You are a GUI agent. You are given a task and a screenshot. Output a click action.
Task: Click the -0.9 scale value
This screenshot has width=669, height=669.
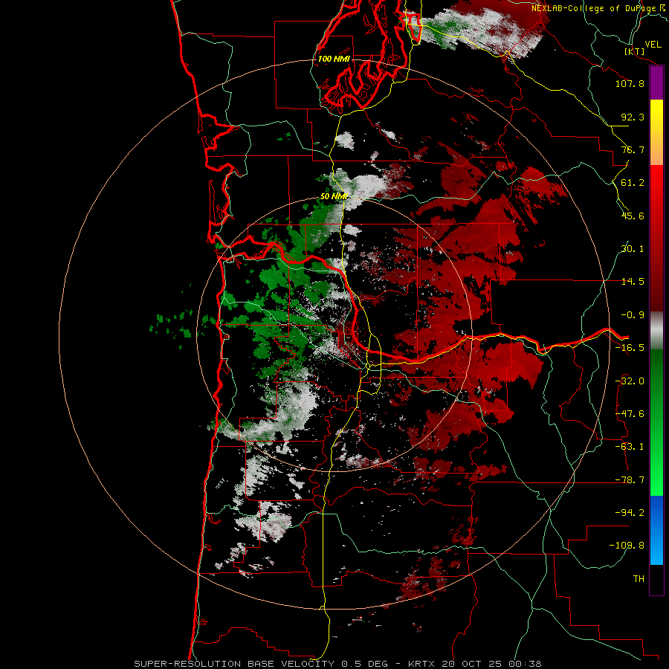coord(633,315)
